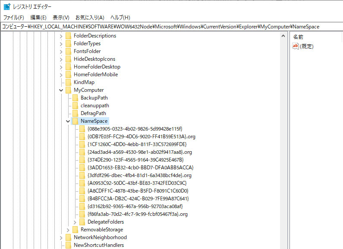343x249 pixels.
Task: Click folder icon of {24ad3ad4-a569-4530-98e1-ab02f9417aa8}.org
Action: (x=82, y=152)
